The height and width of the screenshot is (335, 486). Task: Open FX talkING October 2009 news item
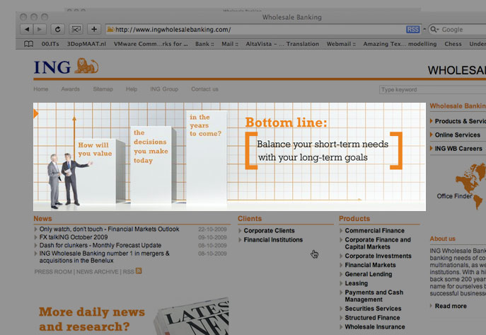click(x=74, y=237)
